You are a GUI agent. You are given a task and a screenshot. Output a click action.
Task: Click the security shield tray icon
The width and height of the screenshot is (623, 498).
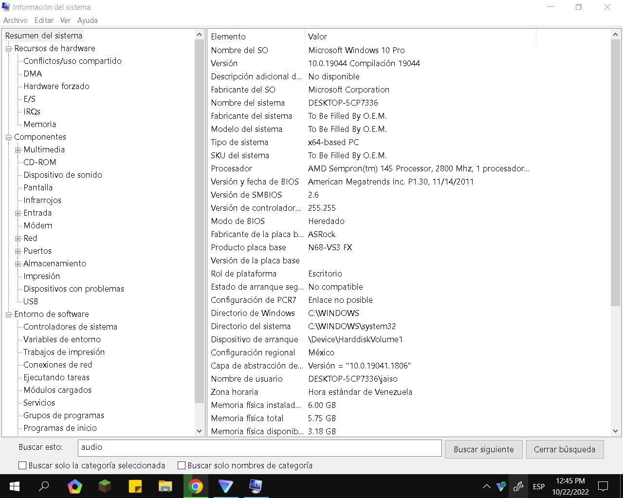501,486
